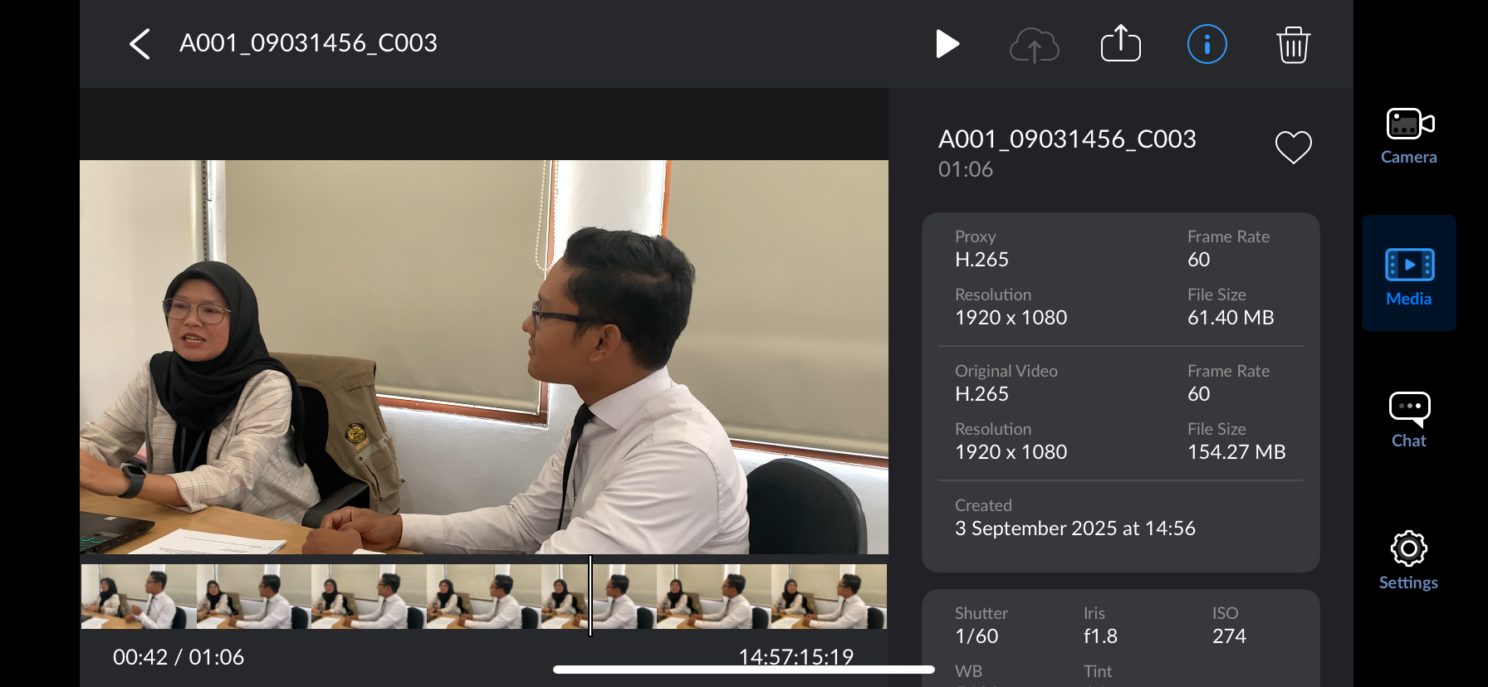The image size is (1488, 687).
Task: Open Settings gear in sidebar
Action: [1409, 561]
